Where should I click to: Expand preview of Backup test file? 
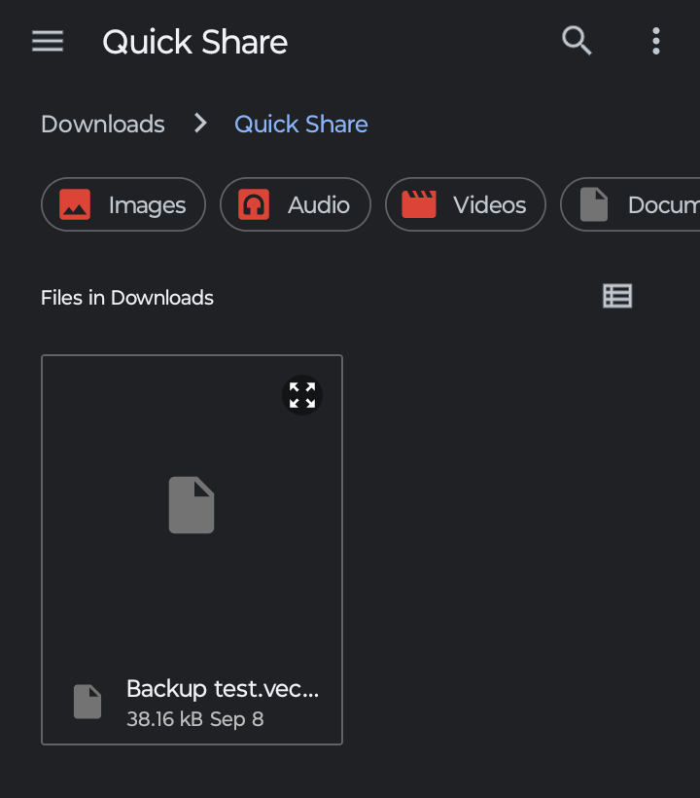302,395
